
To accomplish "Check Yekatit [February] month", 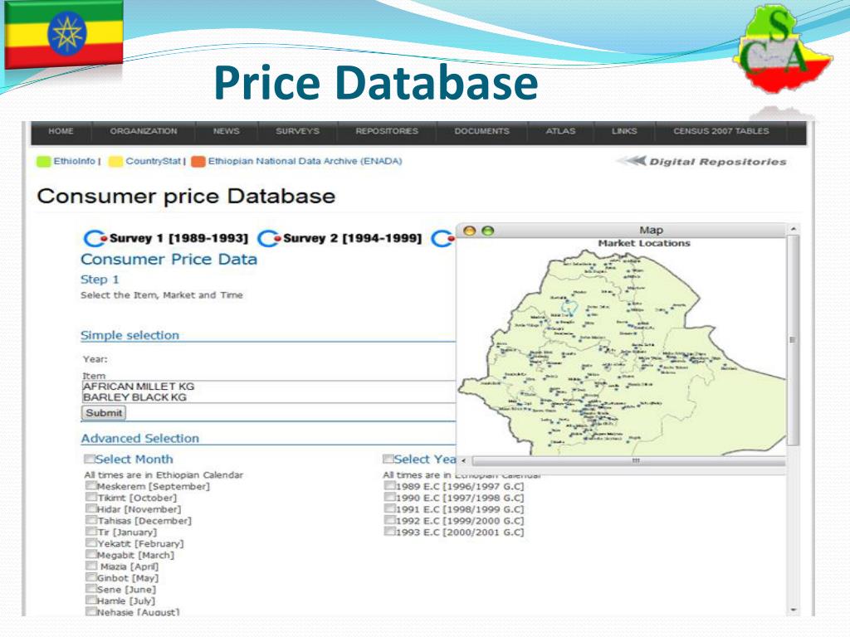I will [91, 543].
